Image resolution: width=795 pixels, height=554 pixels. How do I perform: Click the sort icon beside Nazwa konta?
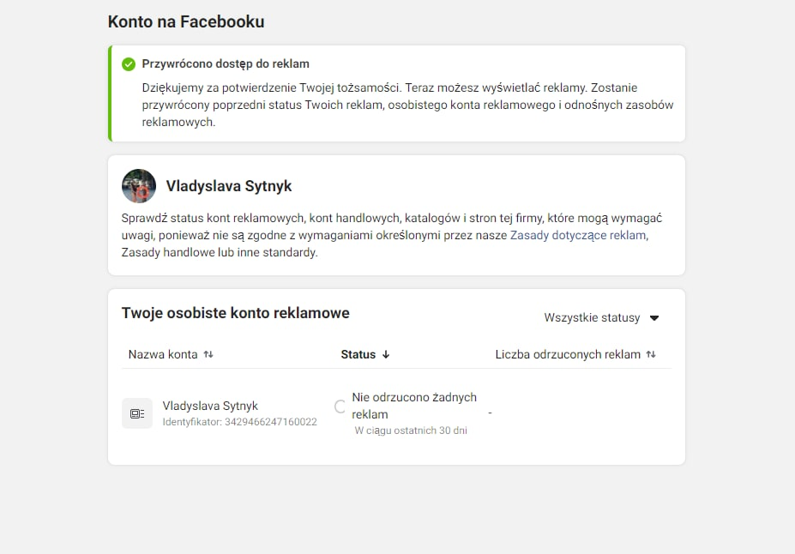click(208, 354)
